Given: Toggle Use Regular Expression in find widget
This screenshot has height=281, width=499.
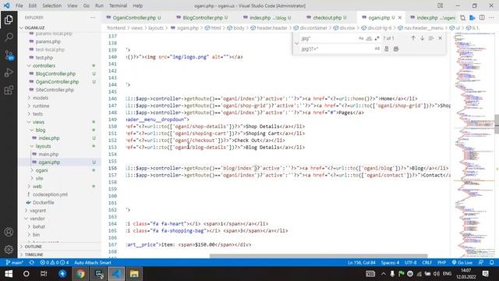Looking at the screenshot, I should tap(377, 38).
